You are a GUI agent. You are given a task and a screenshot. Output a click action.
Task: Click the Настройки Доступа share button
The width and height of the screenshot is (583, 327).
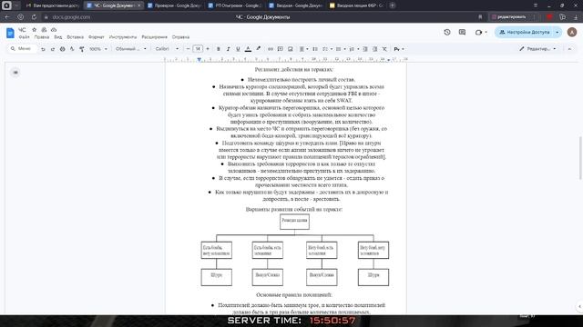pos(525,33)
